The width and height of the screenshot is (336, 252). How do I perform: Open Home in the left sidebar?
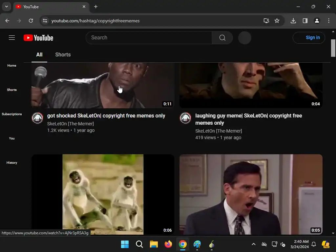coord(12,66)
